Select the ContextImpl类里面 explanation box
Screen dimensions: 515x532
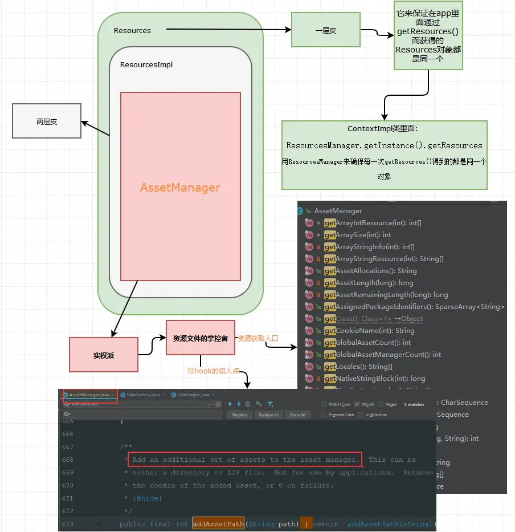pos(385,155)
